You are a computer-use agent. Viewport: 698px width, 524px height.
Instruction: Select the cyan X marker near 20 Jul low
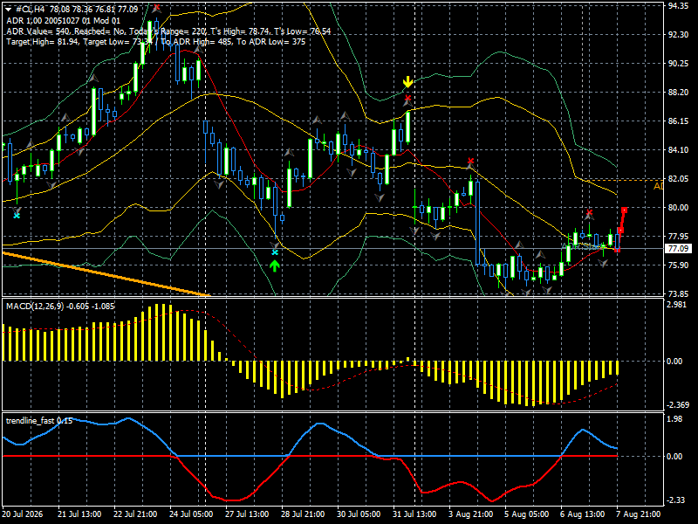tap(17, 216)
